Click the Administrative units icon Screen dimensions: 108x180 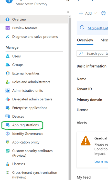pos(8,91)
